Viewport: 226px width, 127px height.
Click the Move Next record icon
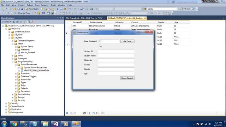[x=89, y=113]
